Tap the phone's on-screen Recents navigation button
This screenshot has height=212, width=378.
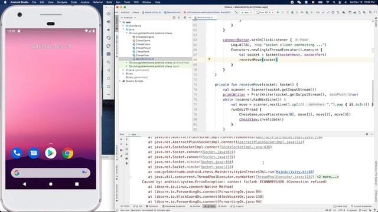[77, 184]
